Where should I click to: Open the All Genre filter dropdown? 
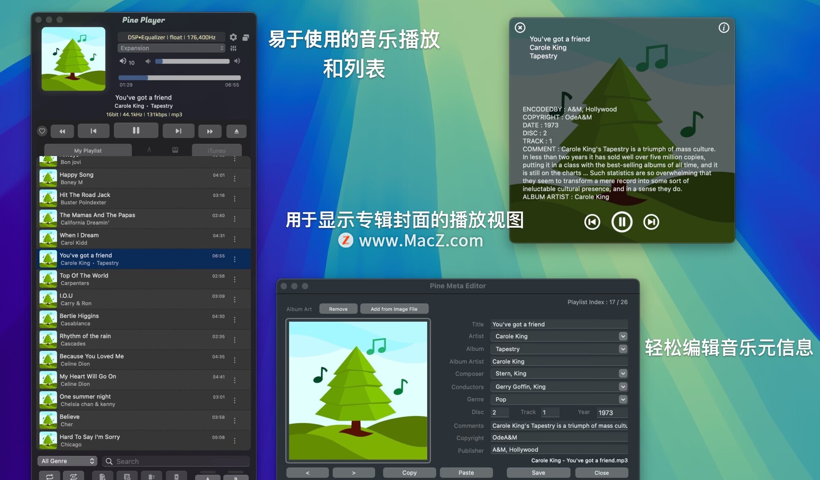click(x=67, y=461)
